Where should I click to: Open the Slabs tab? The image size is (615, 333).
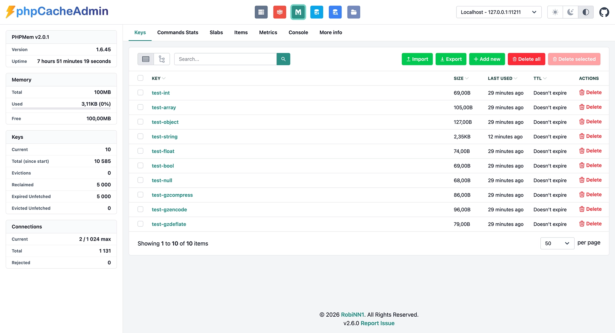pos(216,32)
